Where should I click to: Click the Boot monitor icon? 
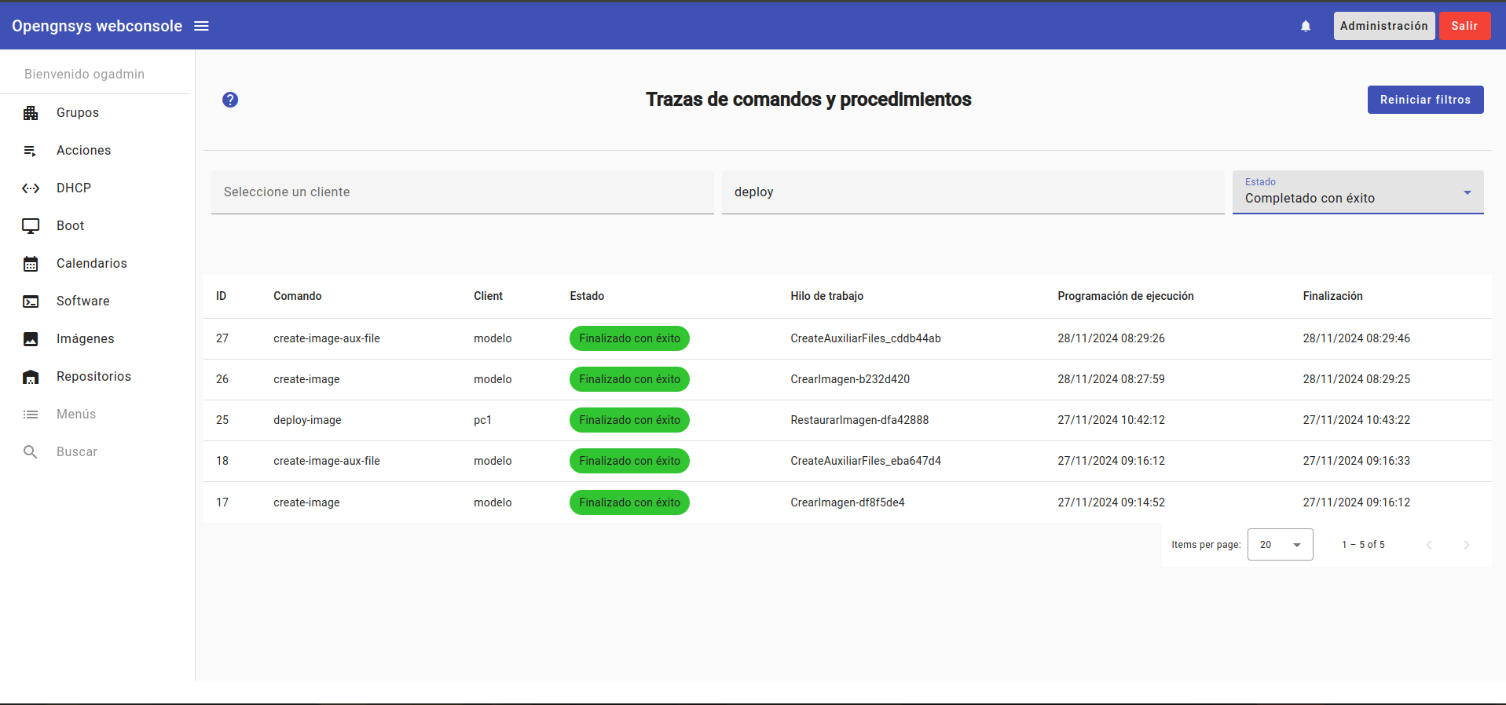(31, 226)
